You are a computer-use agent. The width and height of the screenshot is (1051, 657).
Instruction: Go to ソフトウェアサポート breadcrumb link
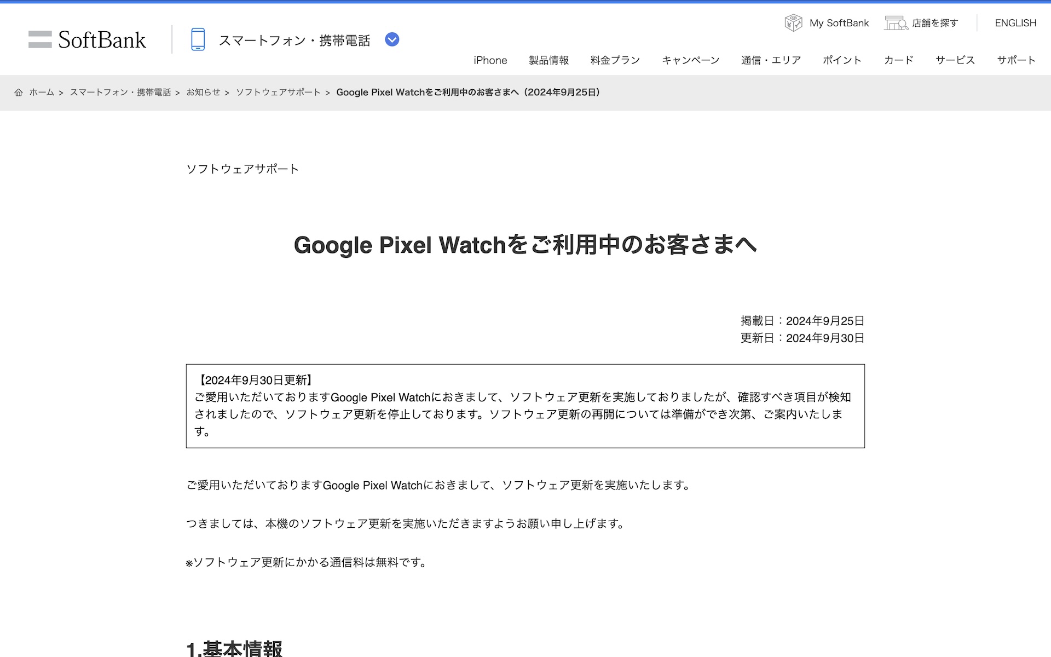coord(278,93)
